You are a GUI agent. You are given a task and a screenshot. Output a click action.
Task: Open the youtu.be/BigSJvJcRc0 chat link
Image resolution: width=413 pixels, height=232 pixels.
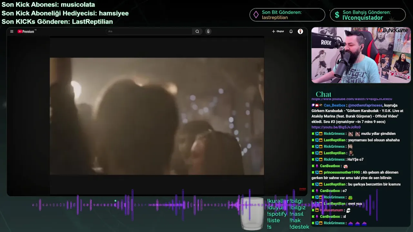[x=336, y=127]
